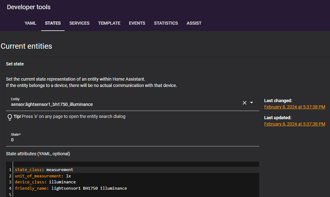Click the state_class: measurement line
Image resolution: width=330 pixels, height=197 pixels.
[44, 170]
